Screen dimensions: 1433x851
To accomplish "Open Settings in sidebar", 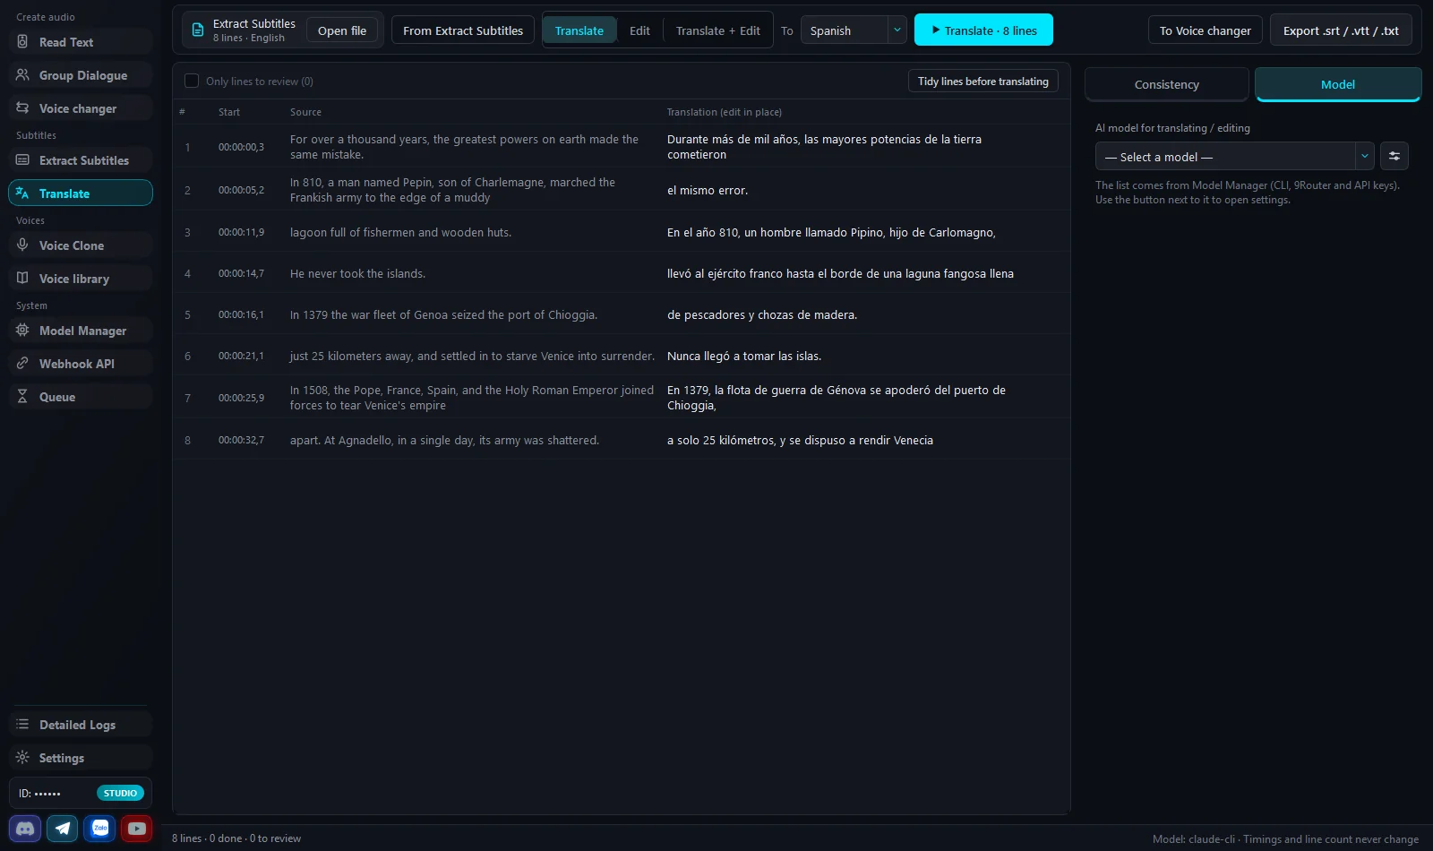I will (81, 758).
